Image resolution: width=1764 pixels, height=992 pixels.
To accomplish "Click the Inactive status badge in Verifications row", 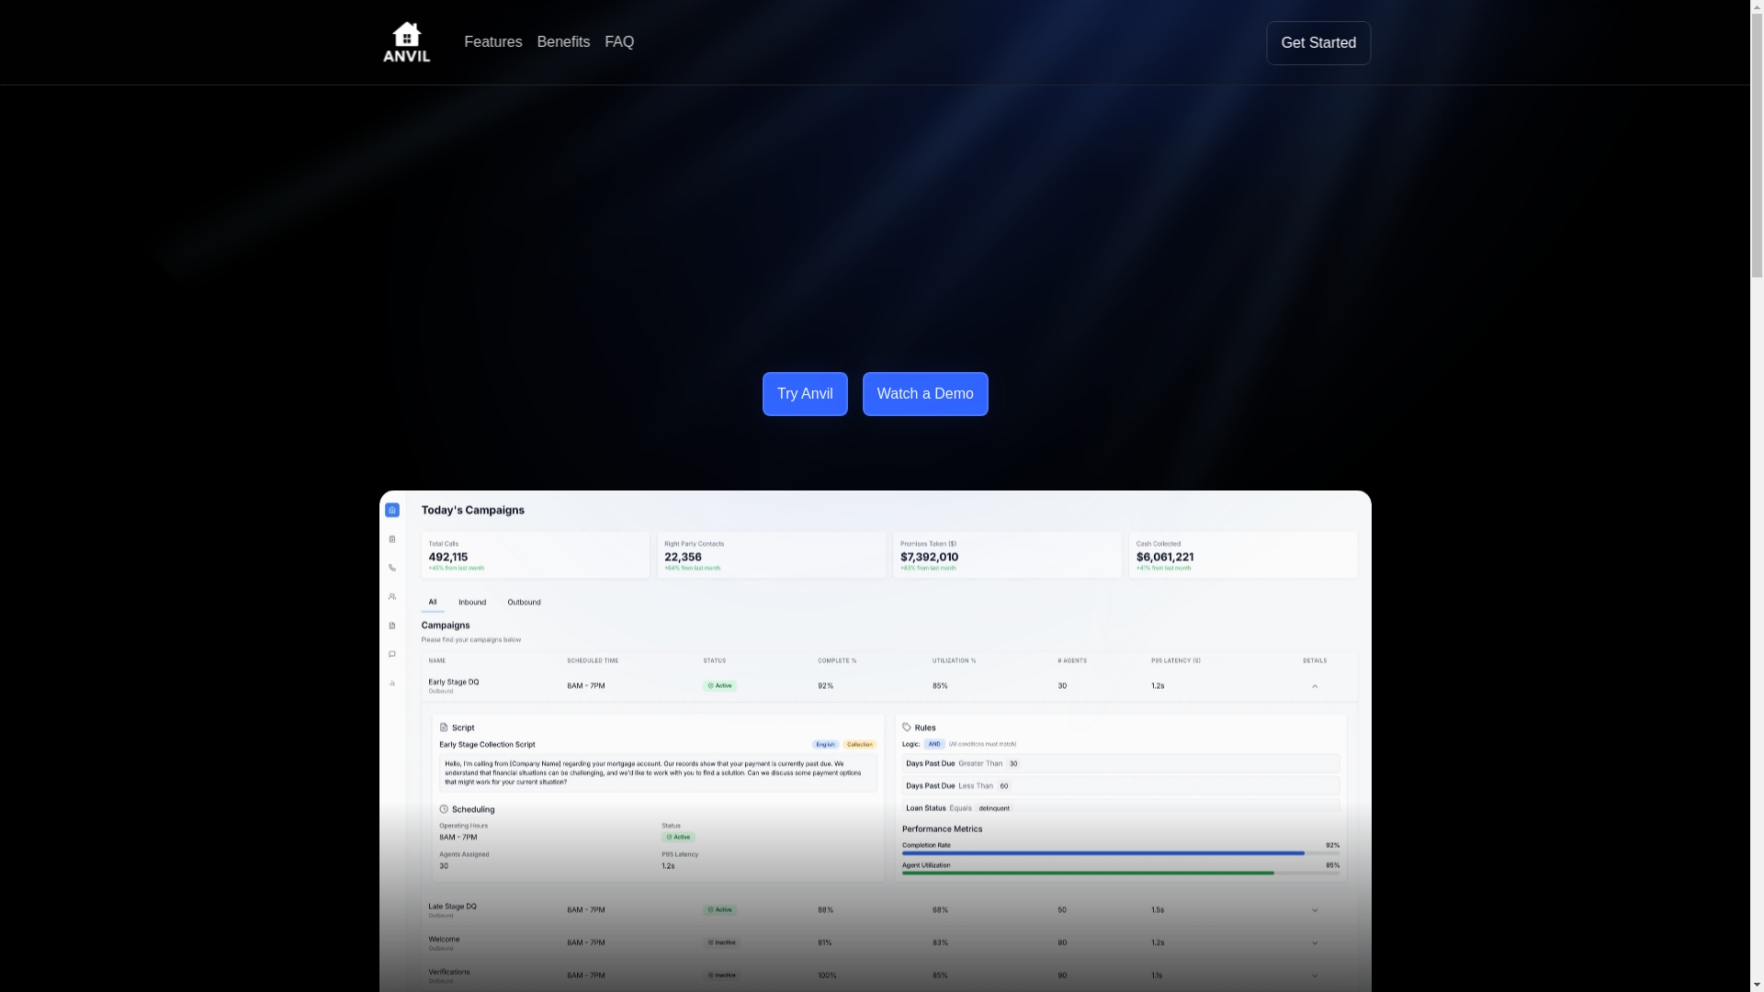I will pyautogui.click(x=722, y=975).
